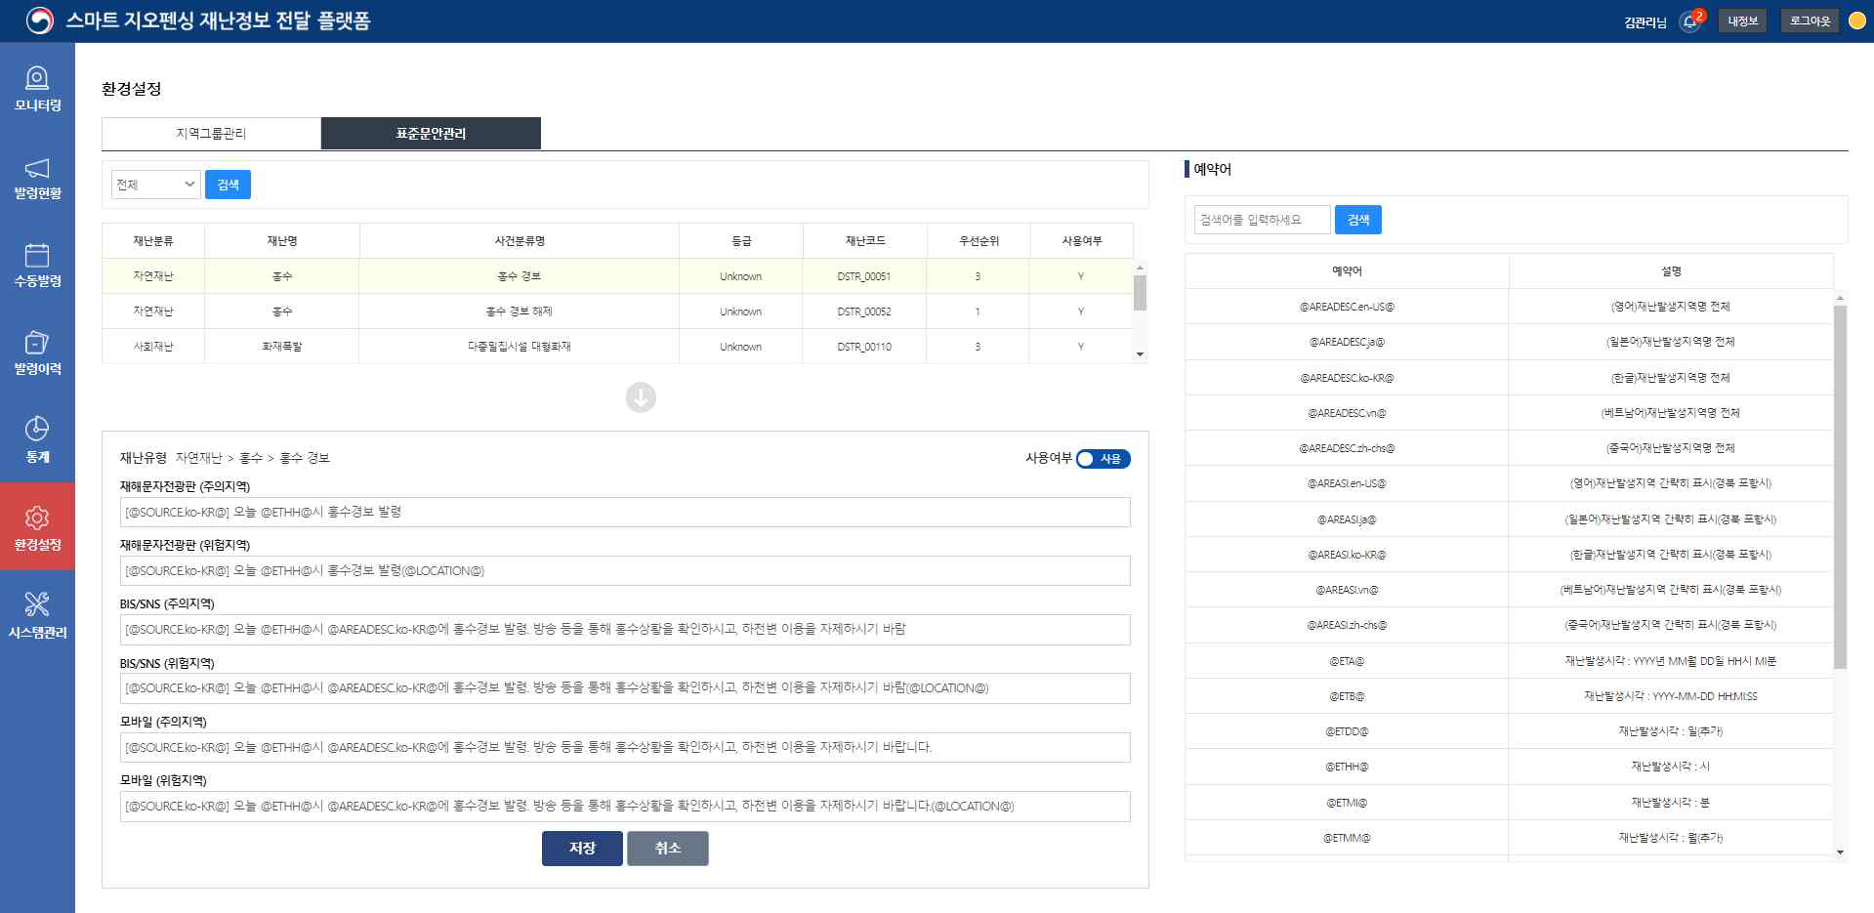Click the 로그아웃 button

tap(1810, 21)
